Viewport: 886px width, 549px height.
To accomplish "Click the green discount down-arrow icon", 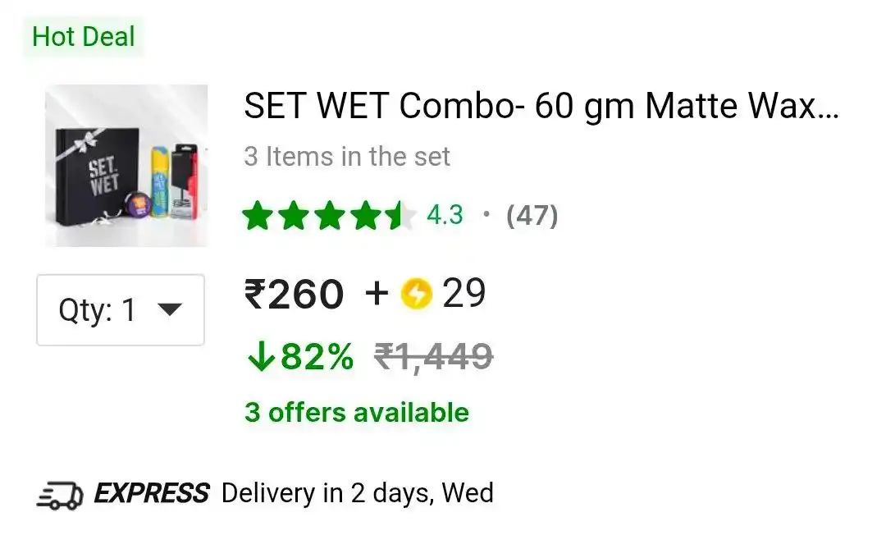I will (261, 357).
